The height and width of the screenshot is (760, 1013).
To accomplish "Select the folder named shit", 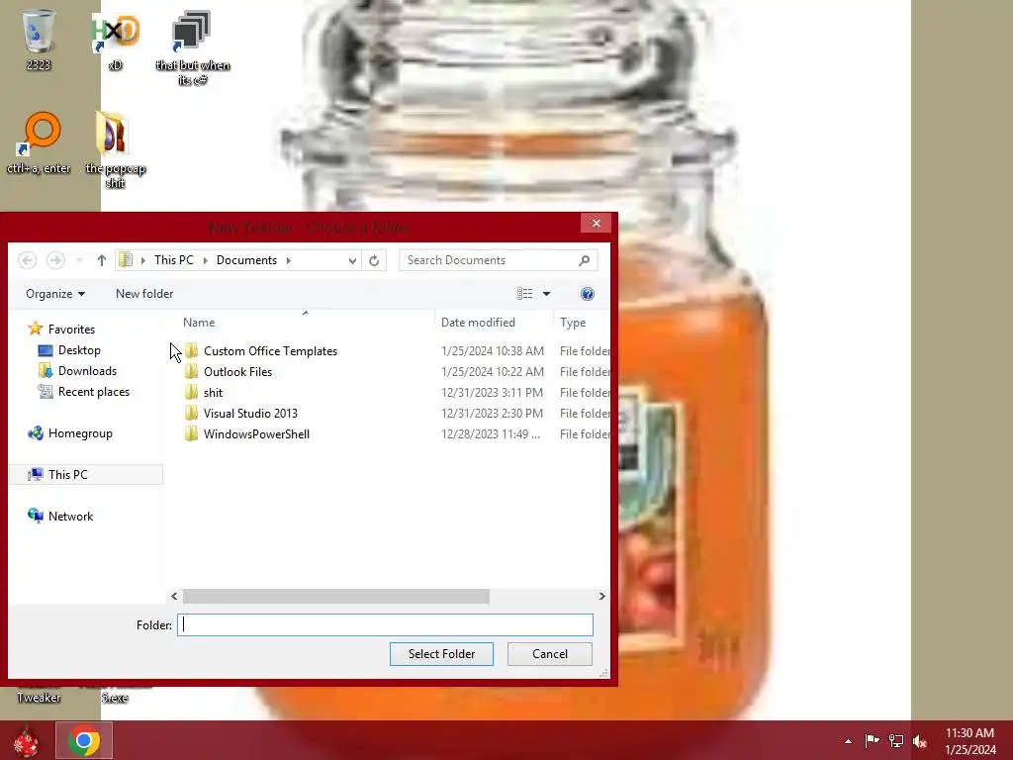I will [x=213, y=392].
